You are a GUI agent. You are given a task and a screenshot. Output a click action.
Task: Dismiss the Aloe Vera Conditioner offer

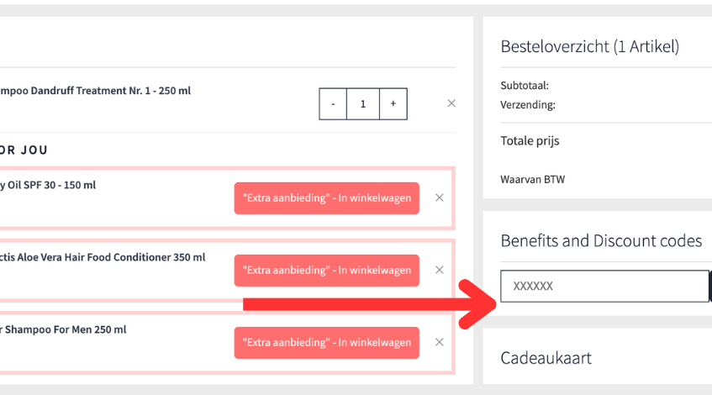(439, 270)
